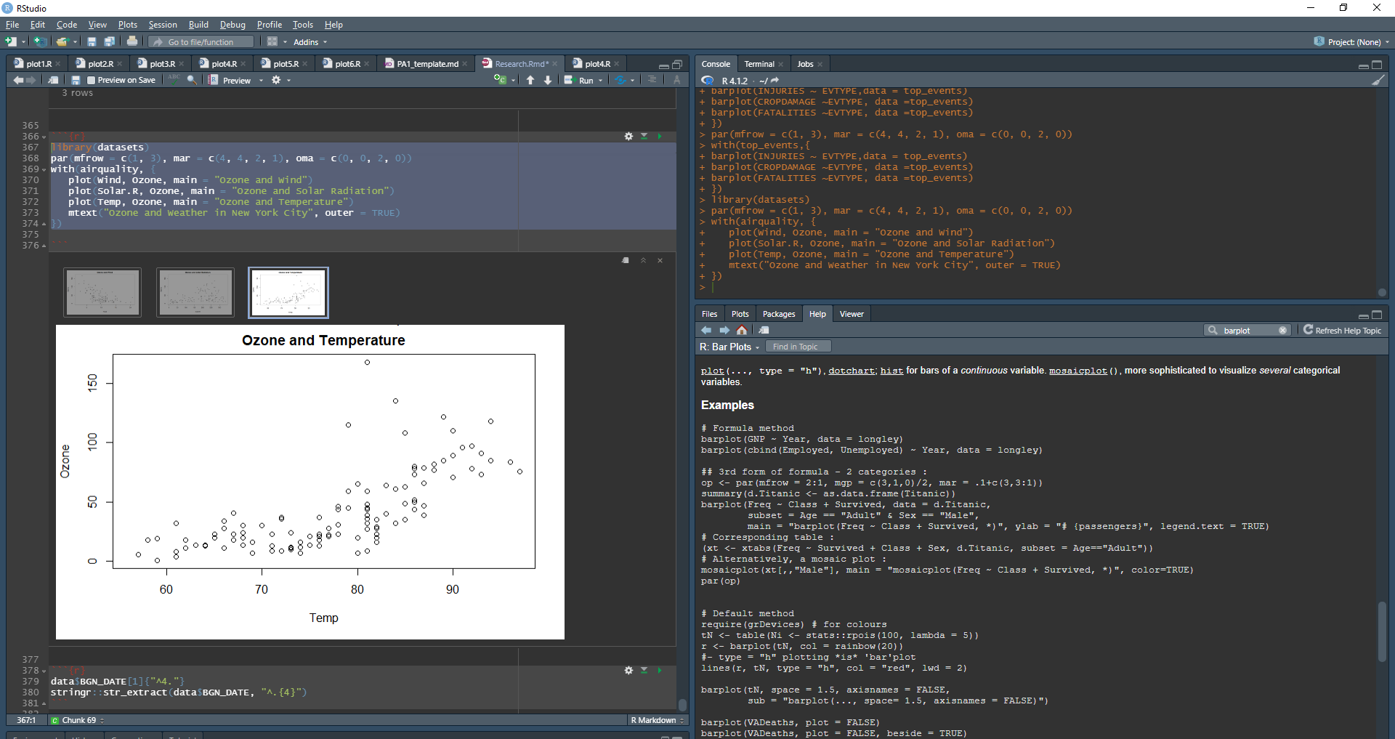Expand the Preview options dropdown
This screenshot has width=1395, height=739.
pyautogui.click(x=261, y=81)
